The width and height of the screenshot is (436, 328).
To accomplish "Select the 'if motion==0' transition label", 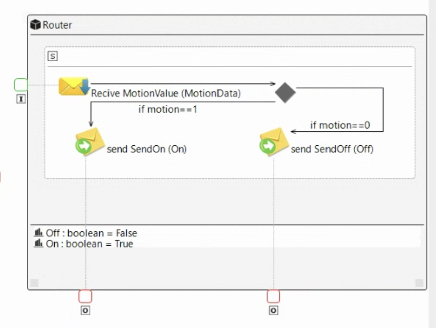I will coord(340,125).
